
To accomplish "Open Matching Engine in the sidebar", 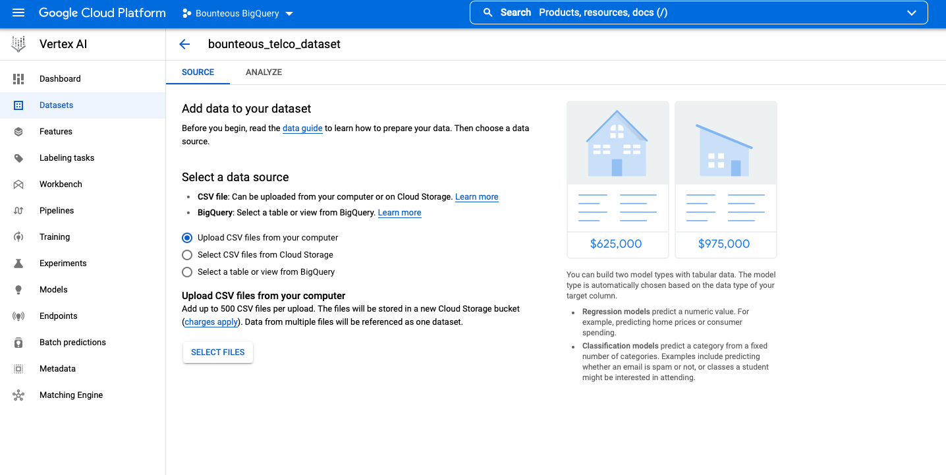I will (82, 395).
